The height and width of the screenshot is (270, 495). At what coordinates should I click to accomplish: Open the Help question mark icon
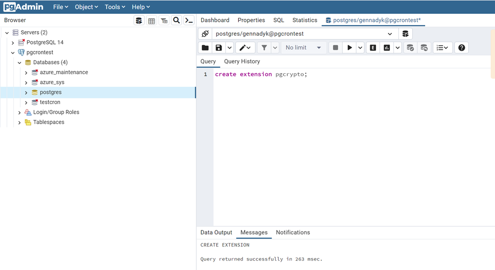(461, 47)
